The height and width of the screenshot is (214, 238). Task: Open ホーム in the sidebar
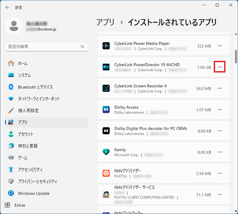[46, 63]
